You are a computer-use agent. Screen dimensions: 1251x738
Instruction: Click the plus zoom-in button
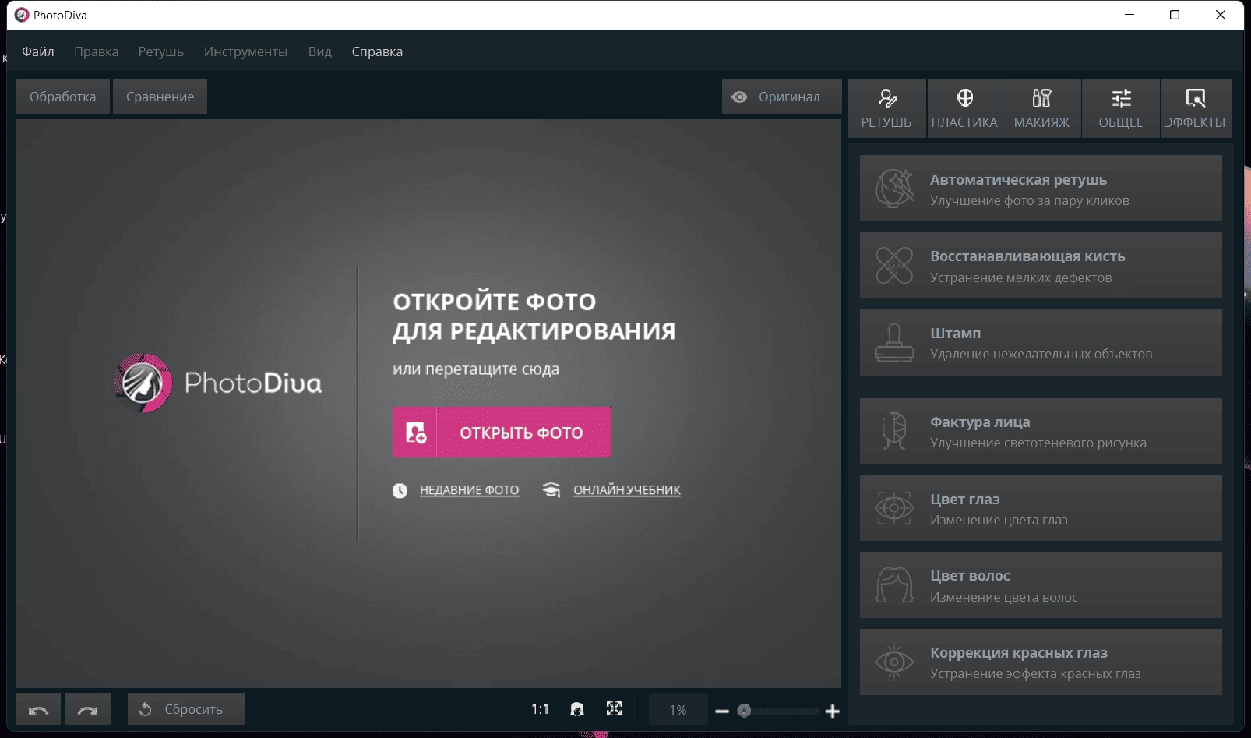click(833, 711)
